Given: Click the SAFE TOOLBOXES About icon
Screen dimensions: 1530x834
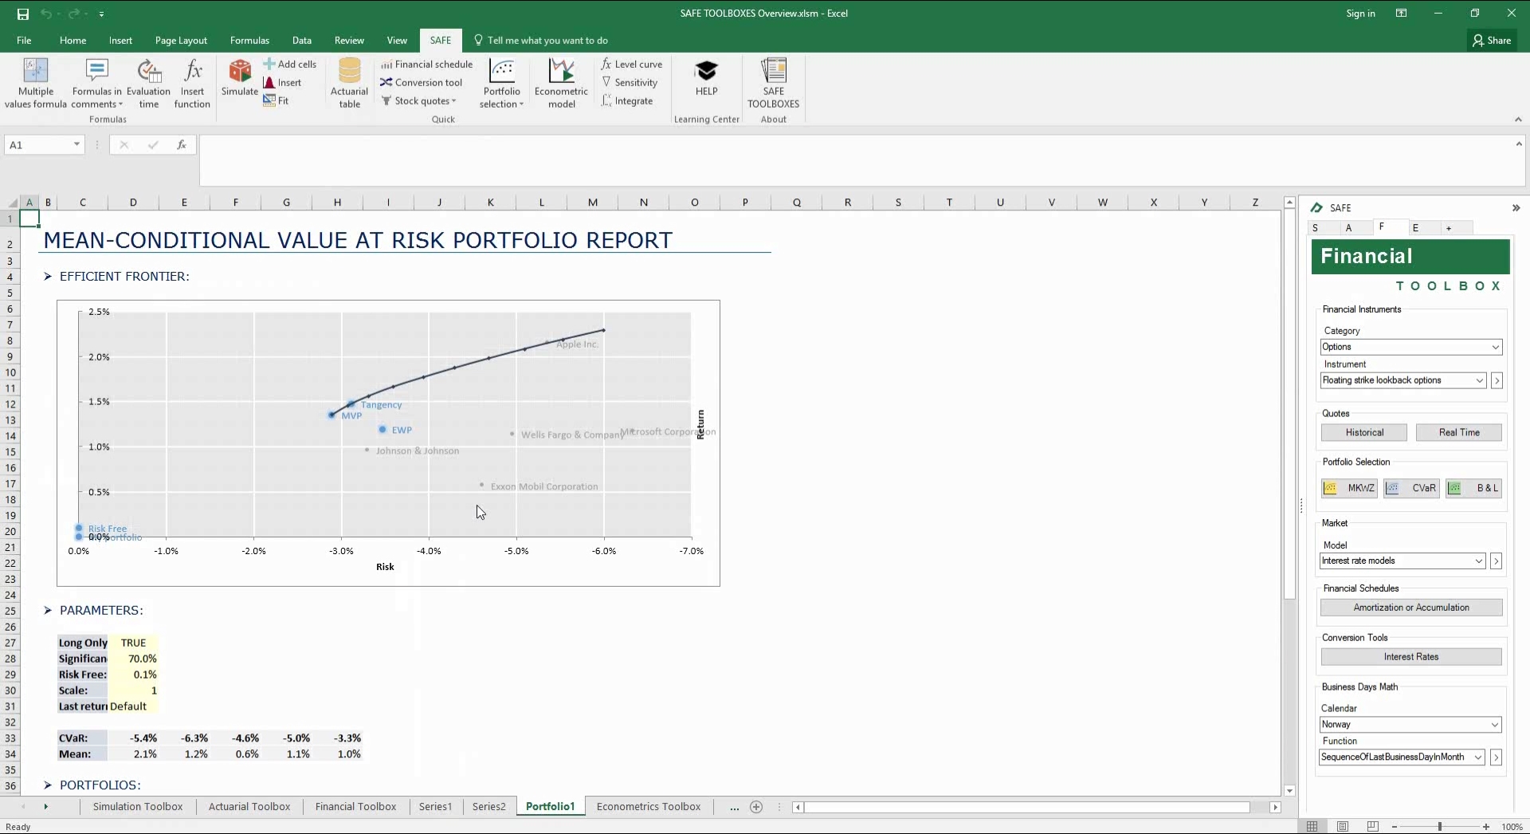Looking at the screenshot, I should [x=773, y=83].
